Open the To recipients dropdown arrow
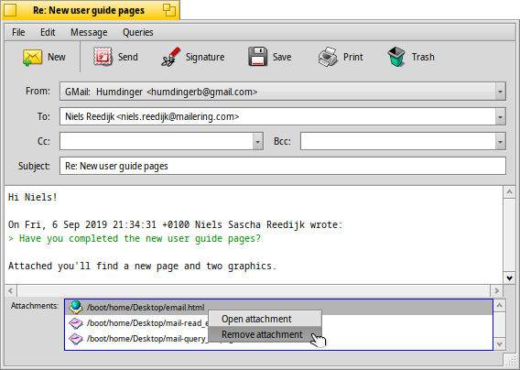Viewport: 520px width, 370px height. (x=501, y=117)
